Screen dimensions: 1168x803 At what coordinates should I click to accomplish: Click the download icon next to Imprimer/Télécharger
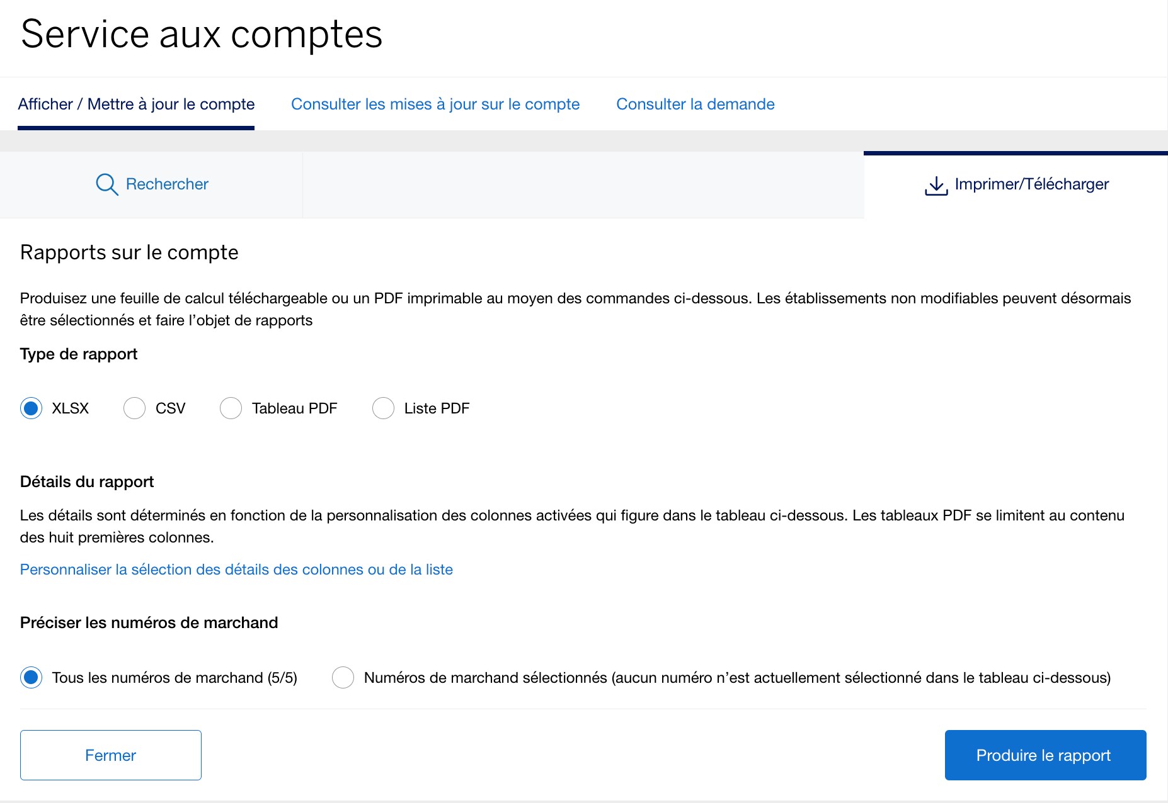(x=936, y=184)
